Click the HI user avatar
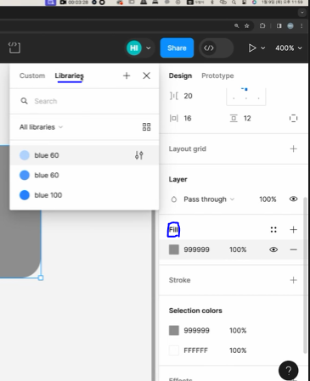 (134, 48)
